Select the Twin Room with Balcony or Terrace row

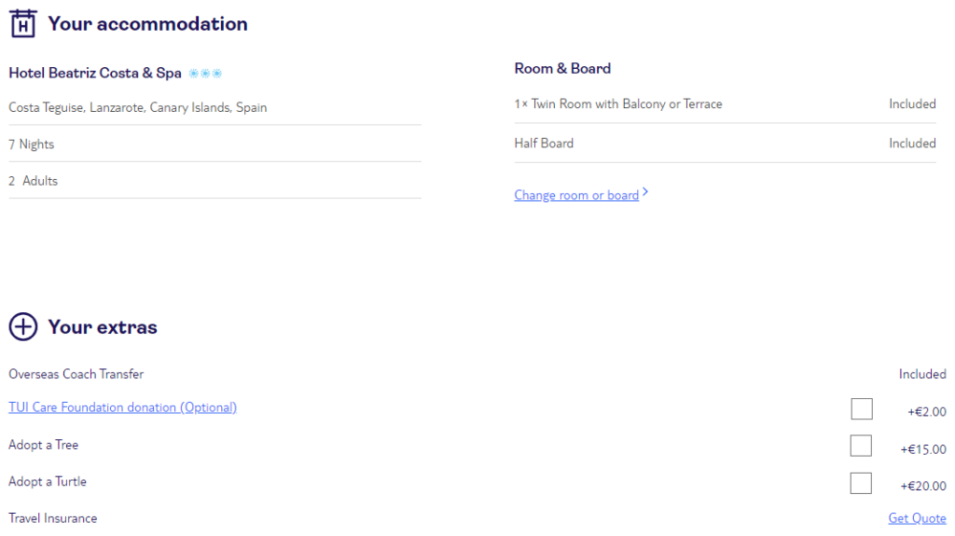click(x=725, y=104)
